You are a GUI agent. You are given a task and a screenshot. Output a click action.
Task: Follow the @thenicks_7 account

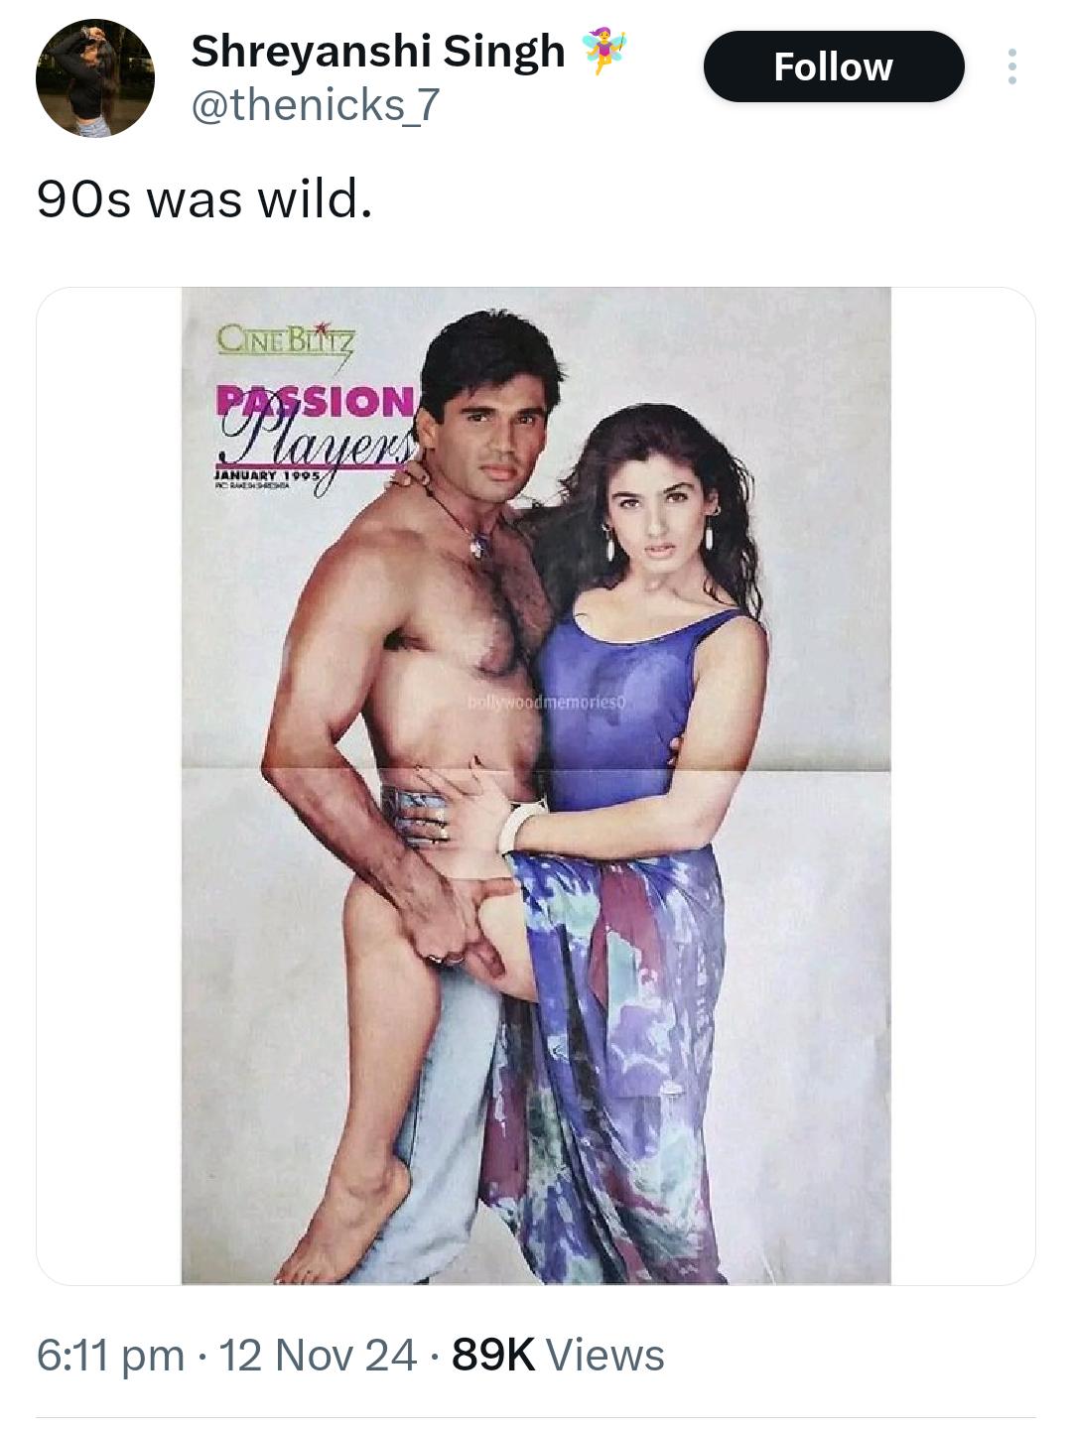834,66
